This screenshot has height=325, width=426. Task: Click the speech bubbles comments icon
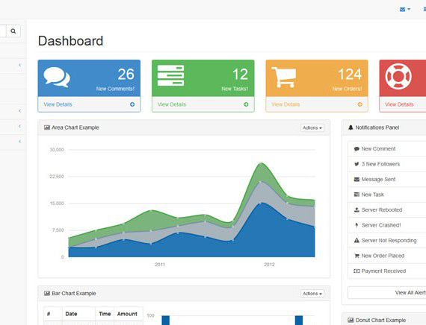pos(57,78)
